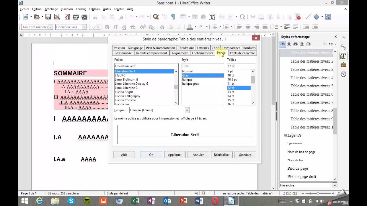
Task: Click the Standard button
Action: coord(245,154)
